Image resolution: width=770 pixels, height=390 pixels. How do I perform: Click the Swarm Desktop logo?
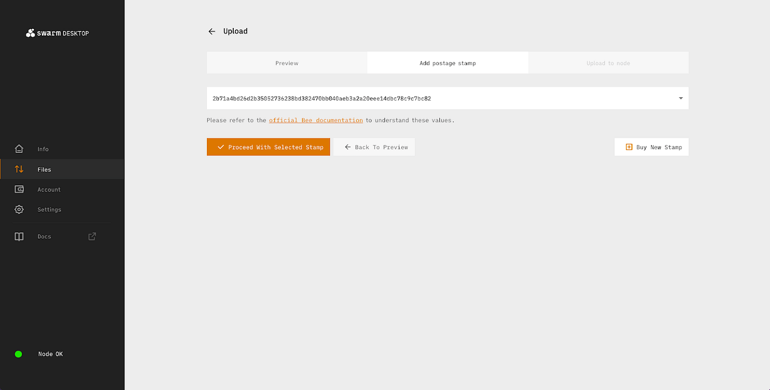(57, 33)
